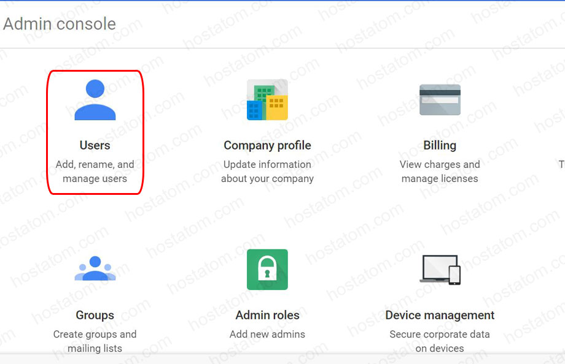Screen dimensions: 565x364
Task: Click the Billing credit card icon
Action: (440, 100)
